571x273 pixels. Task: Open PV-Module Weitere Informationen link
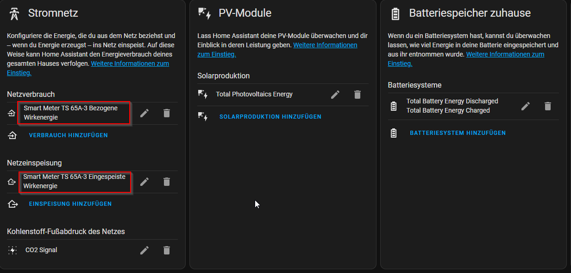tap(277, 50)
